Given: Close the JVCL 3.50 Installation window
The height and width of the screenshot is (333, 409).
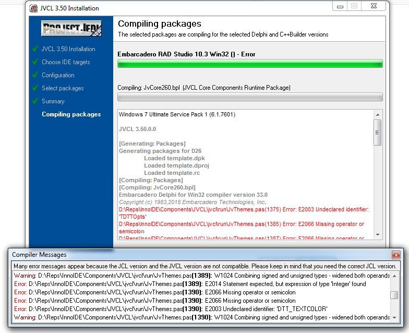Looking at the screenshot, I should pyautogui.click(x=374, y=6).
